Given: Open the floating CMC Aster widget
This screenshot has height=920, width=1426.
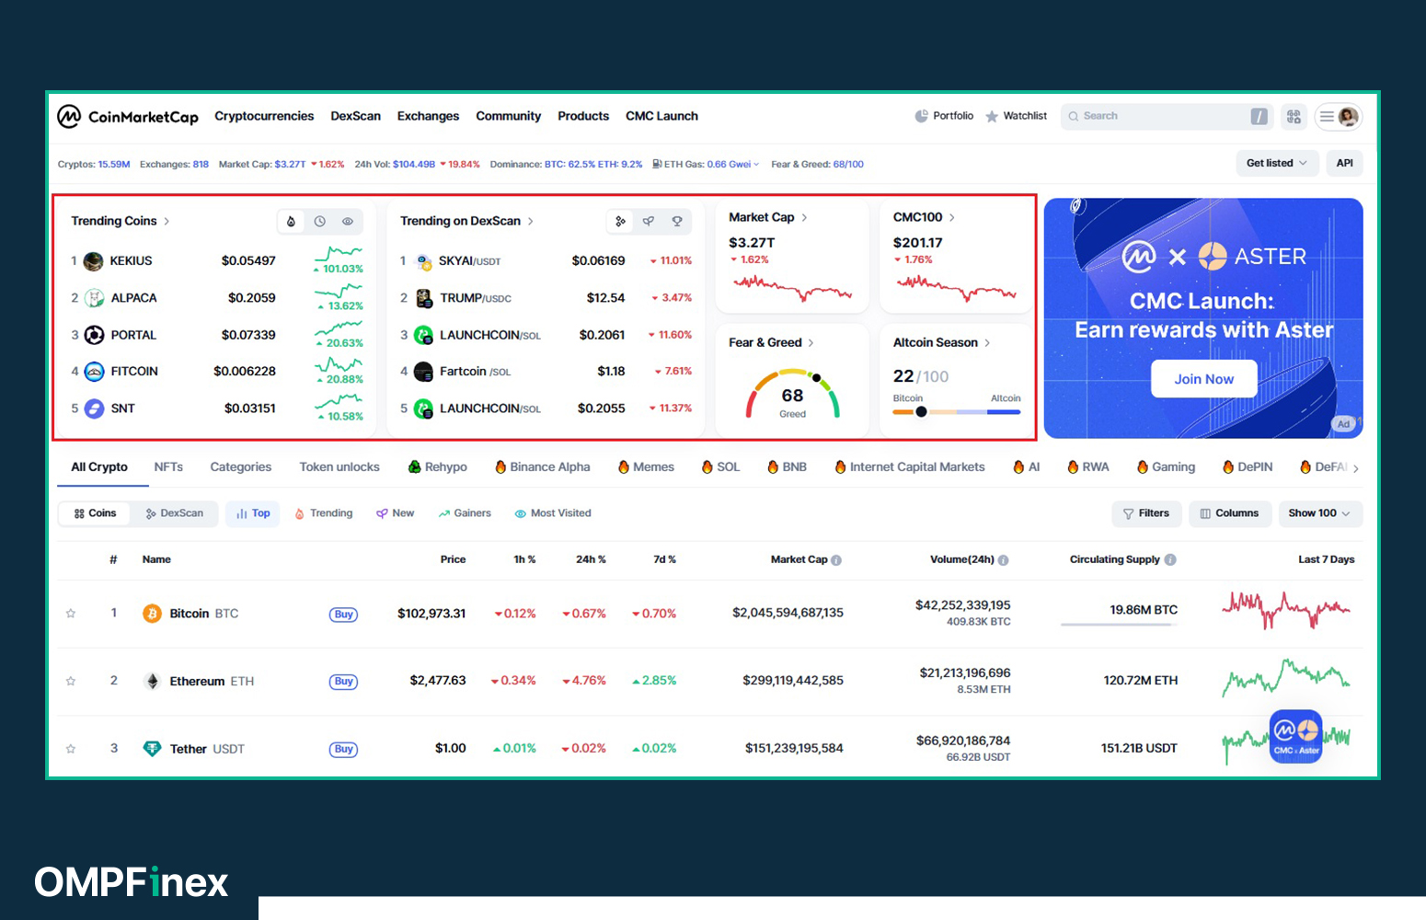Looking at the screenshot, I should [x=1295, y=736].
